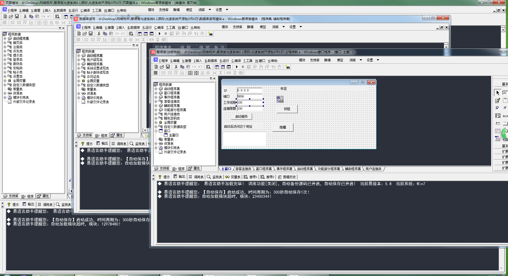This screenshot has width=508, height=276.
Task: Select the arrow pointer tool in component box
Action: coord(497,93)
